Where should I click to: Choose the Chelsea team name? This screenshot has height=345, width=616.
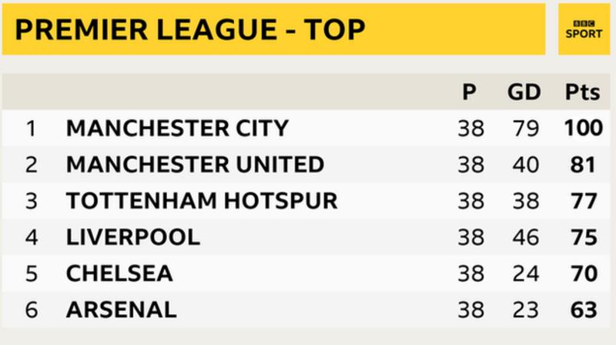[x=119, y=273]
